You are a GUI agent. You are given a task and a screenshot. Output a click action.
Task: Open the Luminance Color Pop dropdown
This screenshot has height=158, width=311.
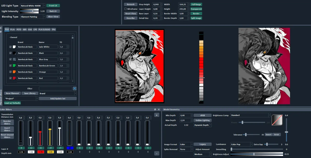[241, 144]
